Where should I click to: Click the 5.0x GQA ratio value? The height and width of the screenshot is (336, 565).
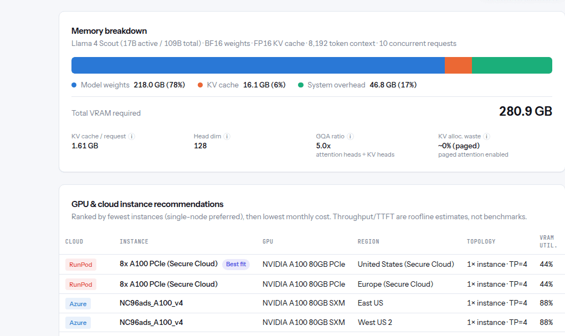(x=323, y=146)
